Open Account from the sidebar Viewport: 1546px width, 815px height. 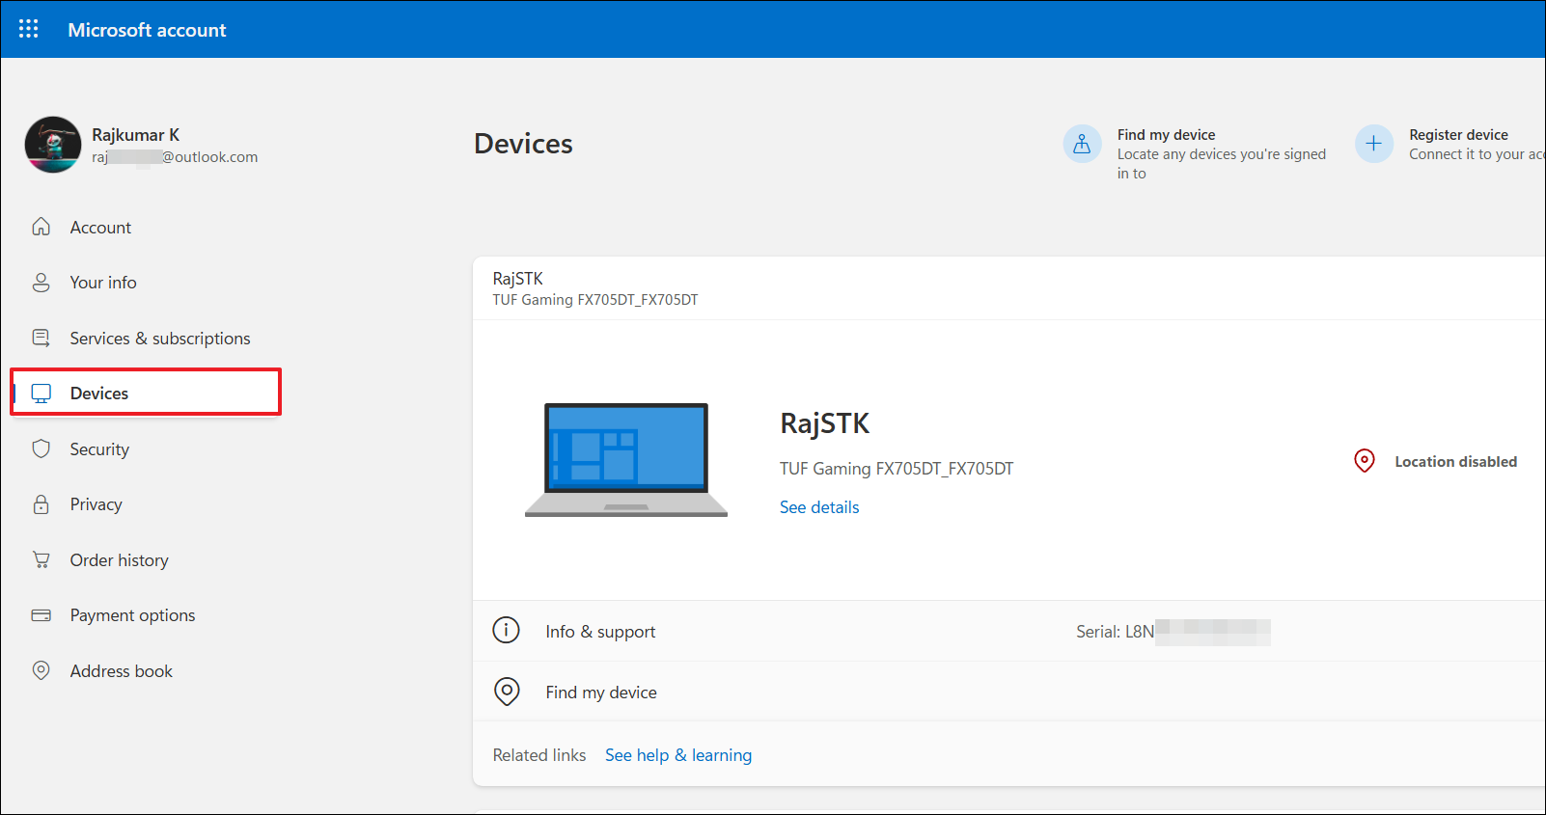(100, 228)
